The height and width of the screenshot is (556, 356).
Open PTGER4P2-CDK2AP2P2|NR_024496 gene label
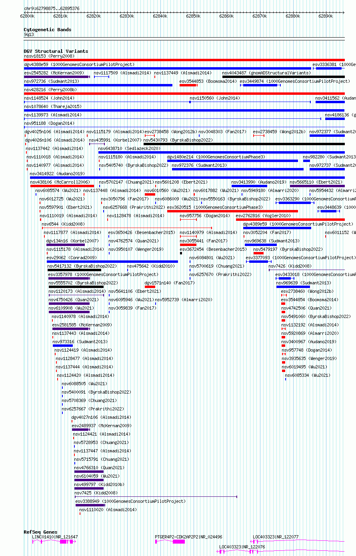pos(189,537)
